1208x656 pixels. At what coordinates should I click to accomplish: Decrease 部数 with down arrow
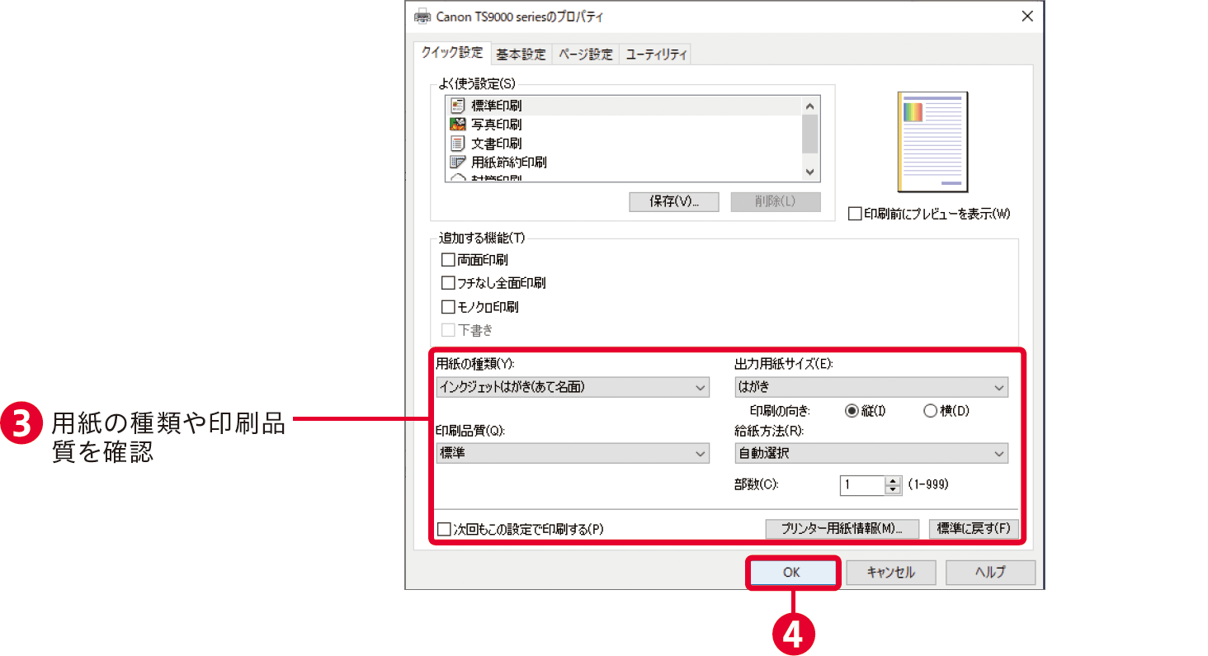pyautogui.click(x=893, y=490)
